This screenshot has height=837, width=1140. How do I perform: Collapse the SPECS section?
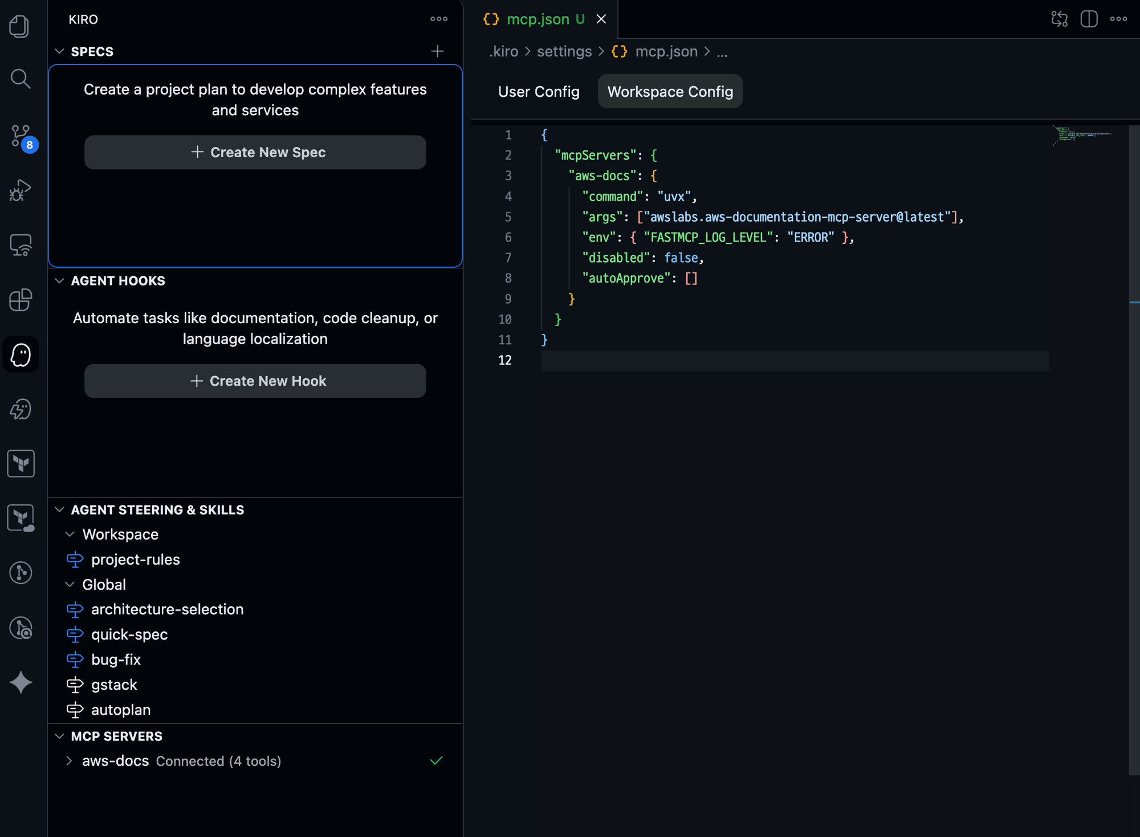tap(59, 51)
